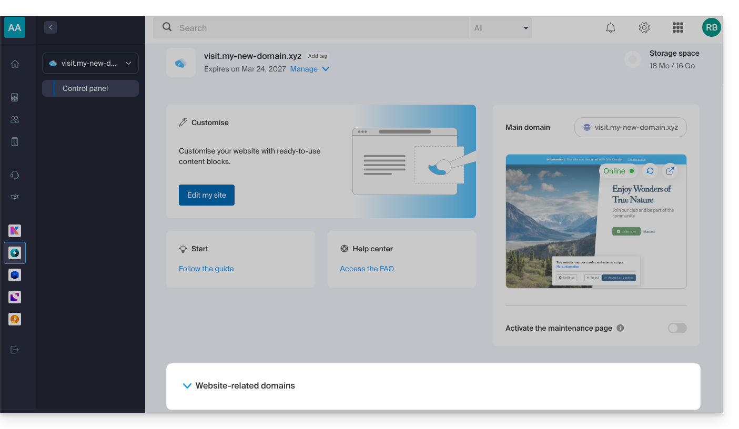Open the support headset icon
Image resolution: width=739 pixels, height=429 pixels.
[15, 175]
